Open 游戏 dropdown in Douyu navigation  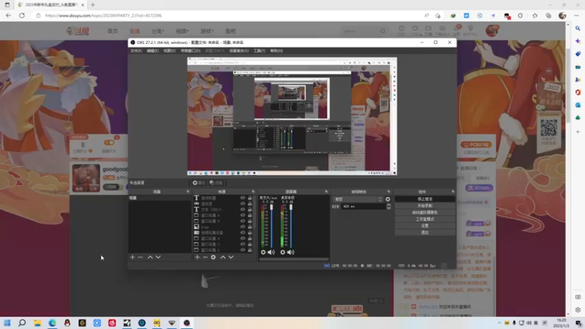[x=207, y=31]
